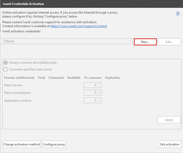Open the ivanti.com support contact link
The height and width of the screenshot is (153, 183).
[79, 26]
